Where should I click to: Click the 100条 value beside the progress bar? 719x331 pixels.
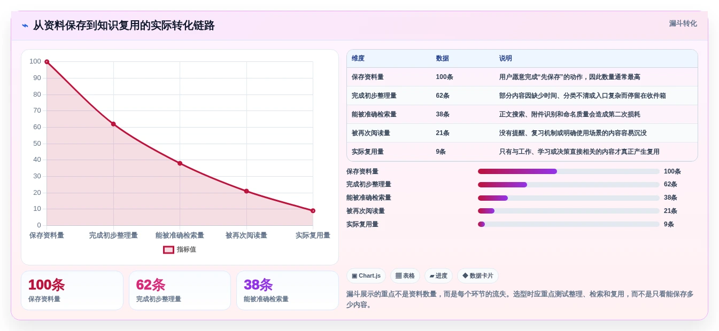(672, 171)
